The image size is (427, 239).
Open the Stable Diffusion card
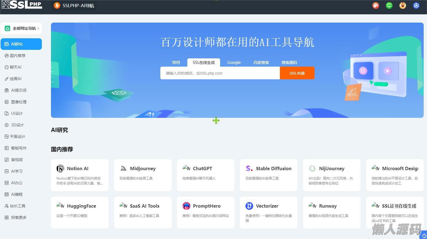point(269,175)
